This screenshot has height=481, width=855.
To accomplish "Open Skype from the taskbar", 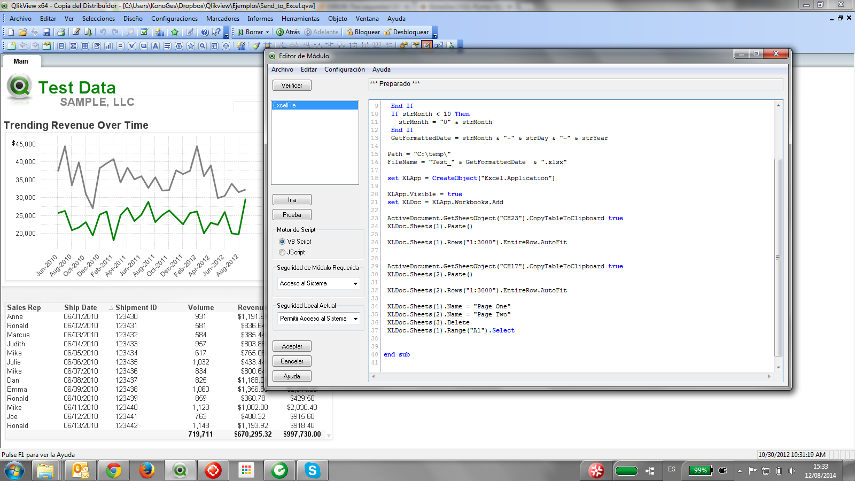I will (x=312, y=470).
